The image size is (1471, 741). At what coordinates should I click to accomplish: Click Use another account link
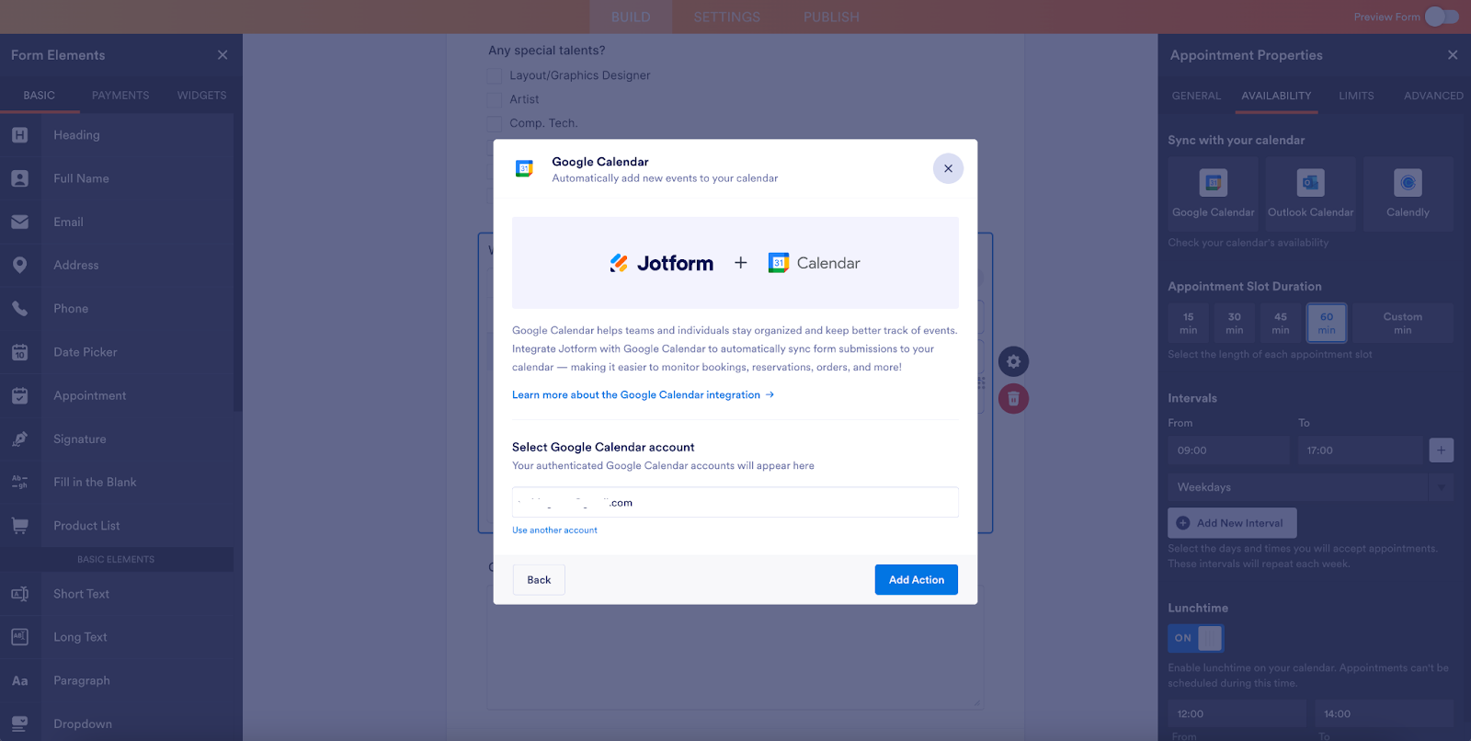click(554, 530)
